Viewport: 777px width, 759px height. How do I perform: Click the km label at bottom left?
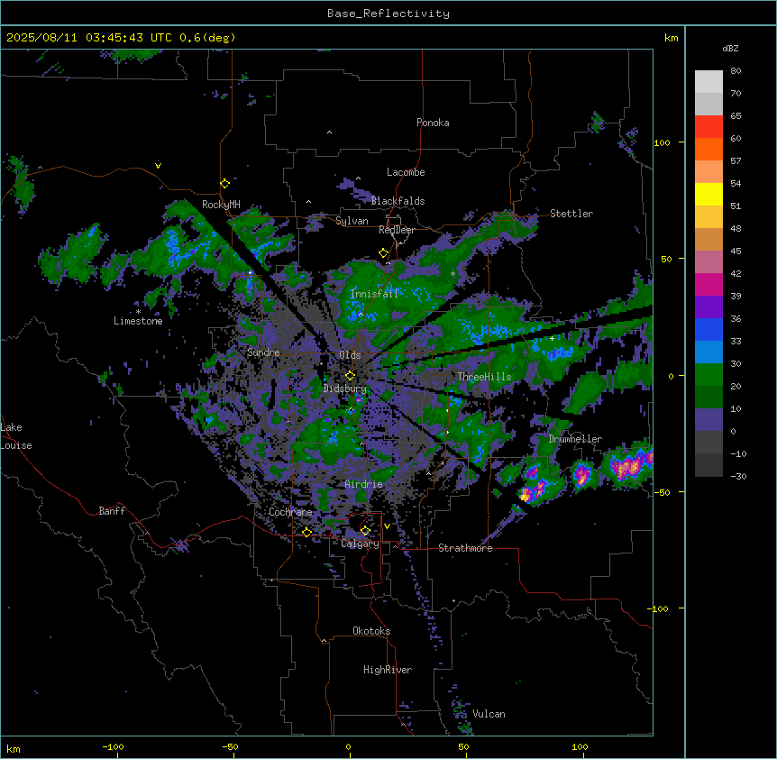[14, 748]
